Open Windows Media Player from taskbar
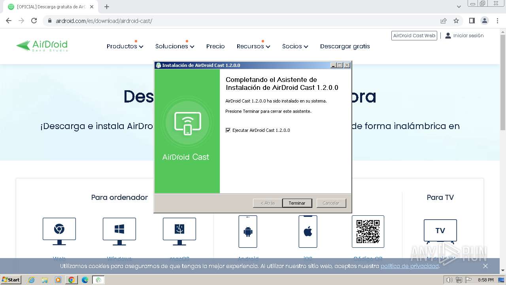Image resolution: width=506 pixels, height=285 pixels. tap(58, 280)
